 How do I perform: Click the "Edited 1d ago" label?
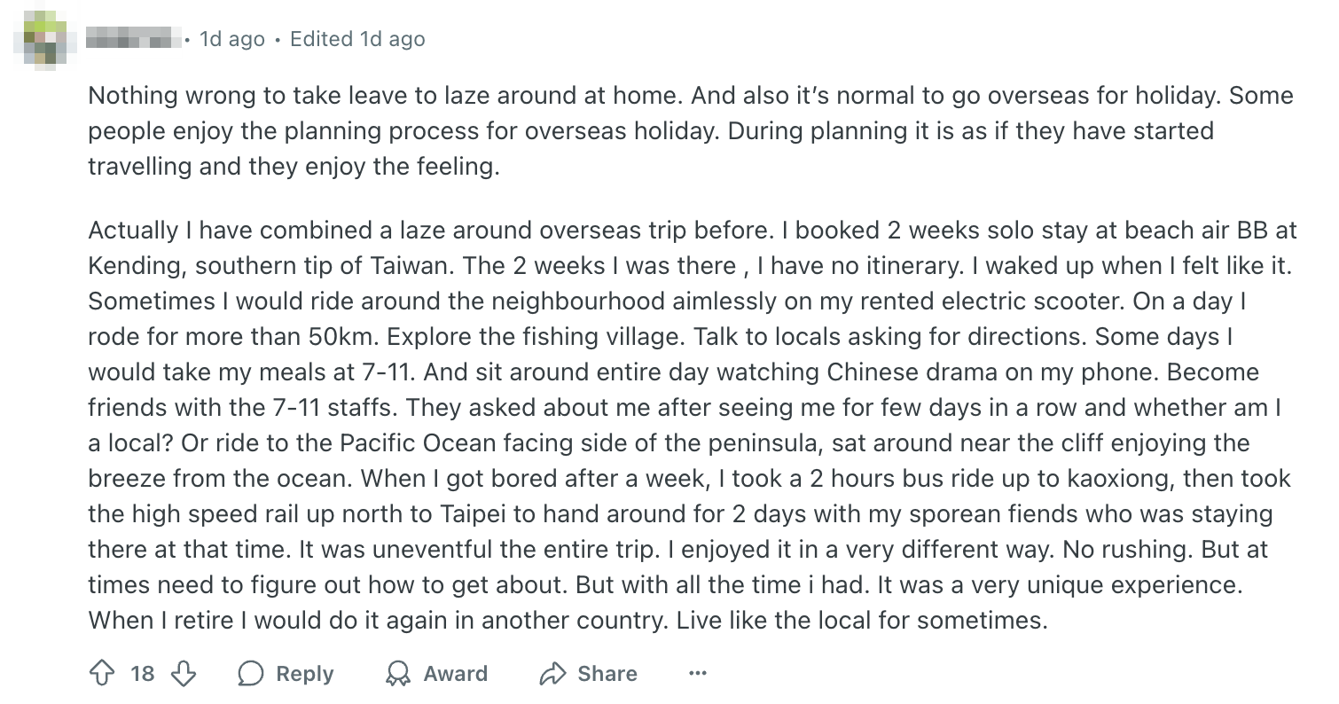pyautogui.click(x=357, y=39)
